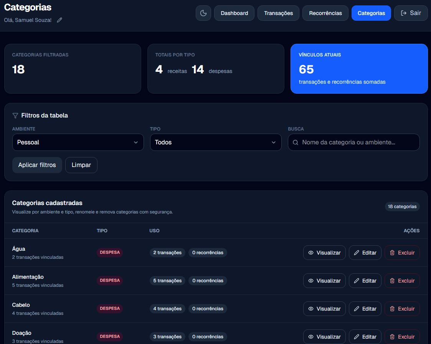
Task: Click the 4 transações chip for Cabelo
Action: (x=167, y=309)
